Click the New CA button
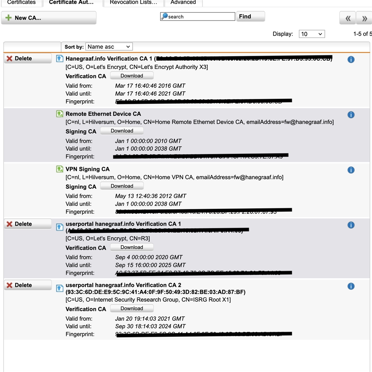This screenshot has height=372, width=372. 49,18
